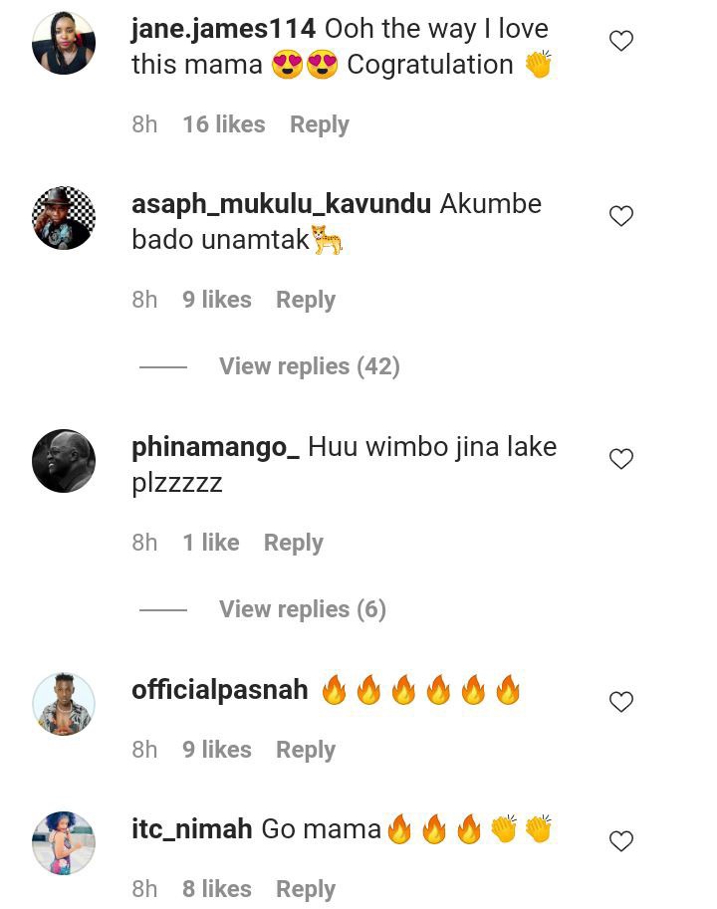Image resolution: width=717 pixels, height=909 pixels.
Task: Open asaph_mukulu_kavundu's checkered avatar
Action: [x=64, y=218]
